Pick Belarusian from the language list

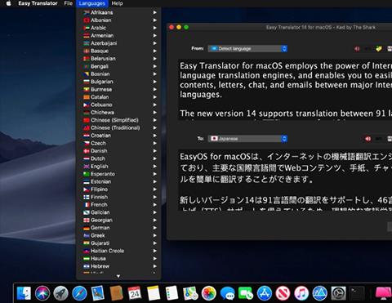click(x=118, y=59)
